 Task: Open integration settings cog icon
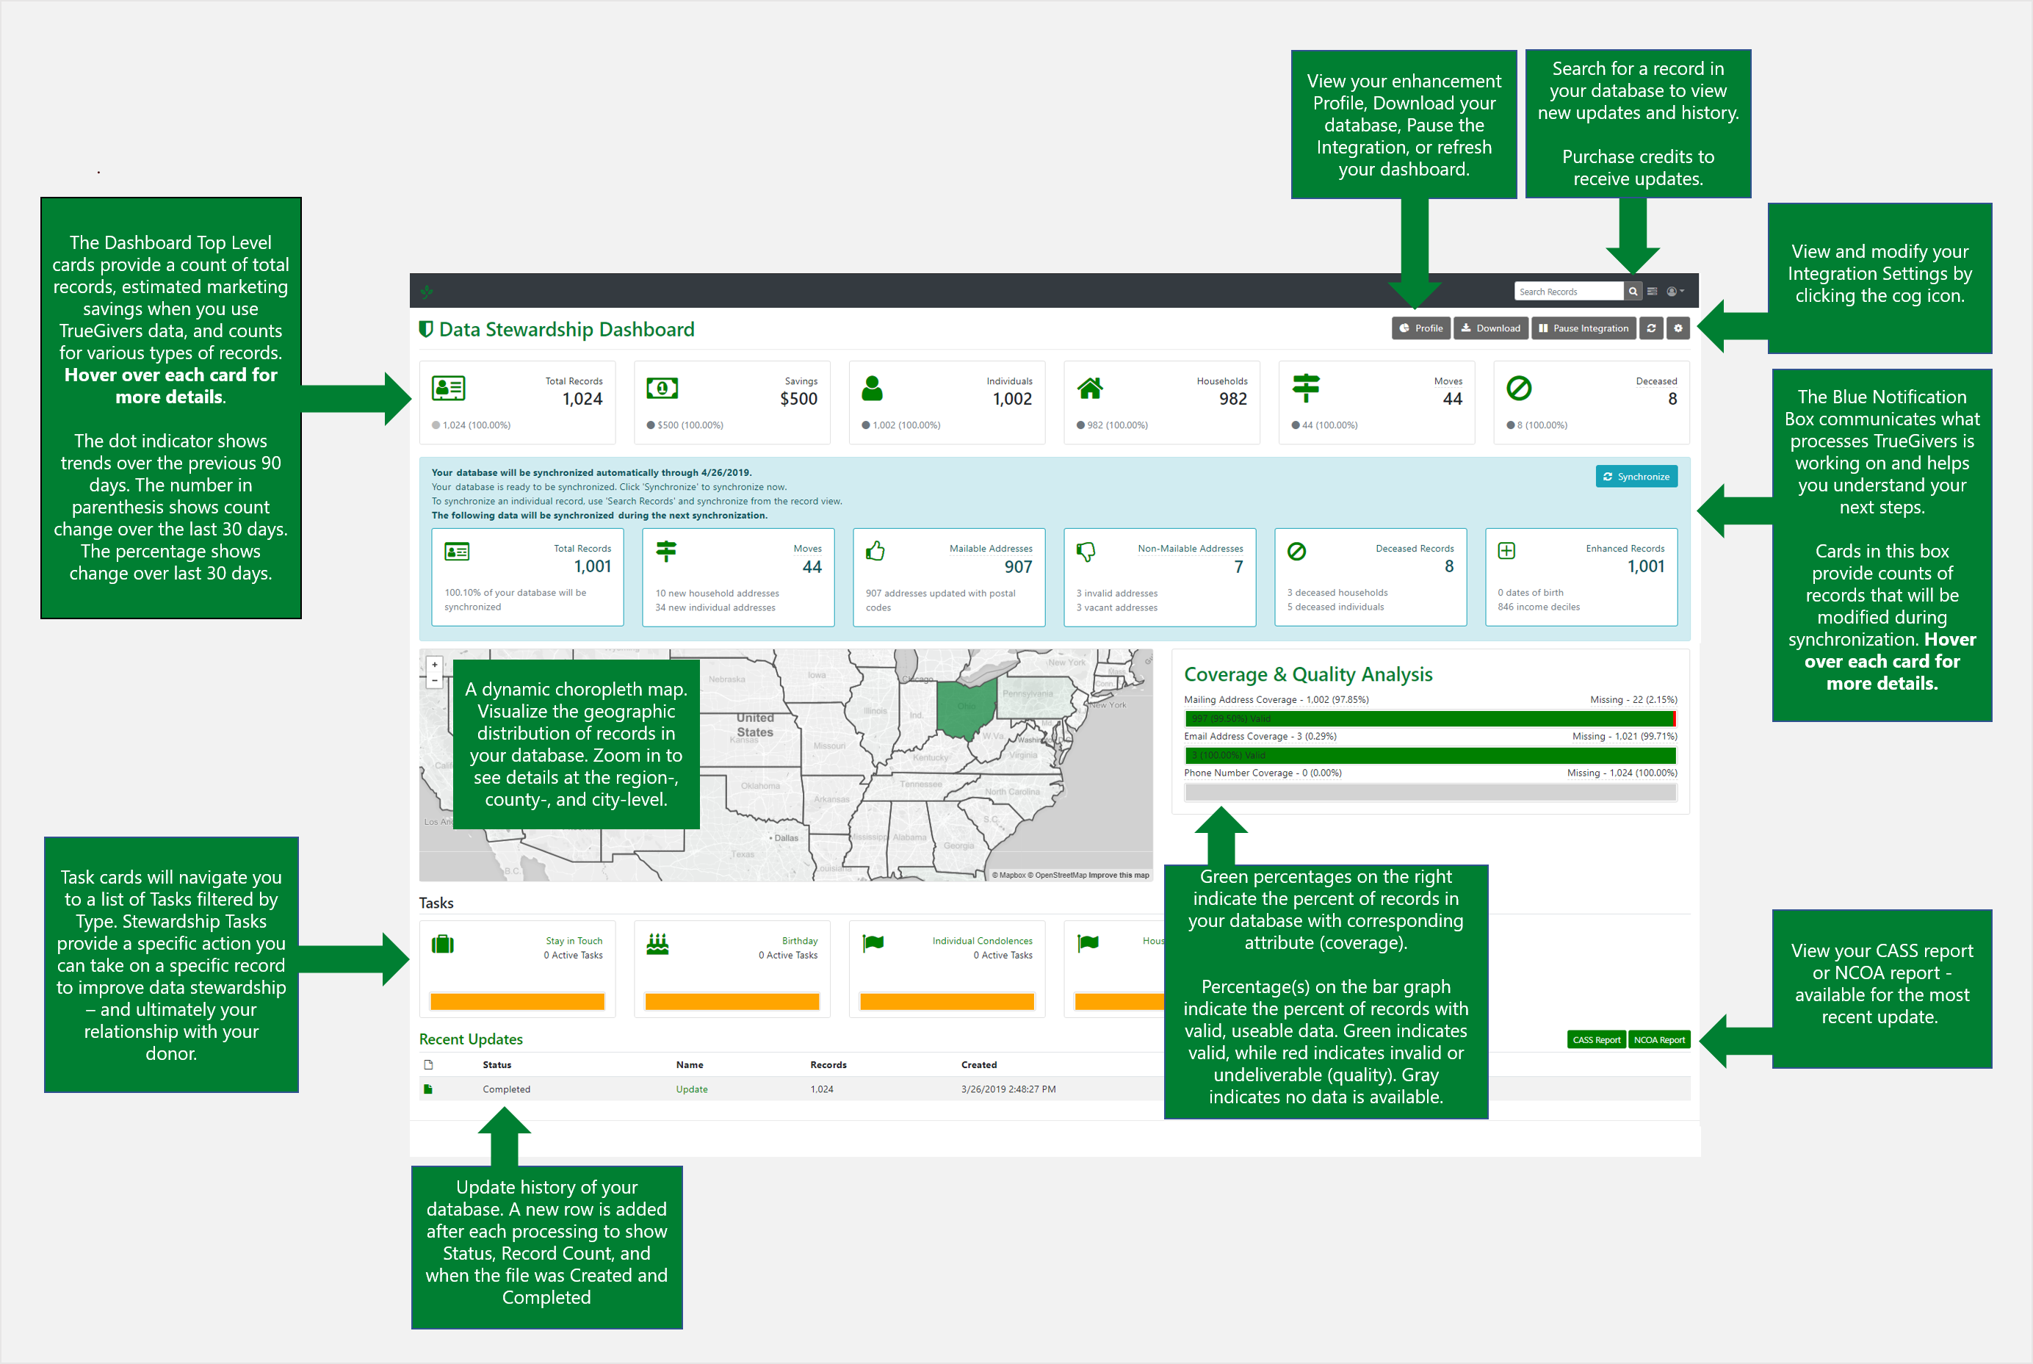(x=1678, y=328)
